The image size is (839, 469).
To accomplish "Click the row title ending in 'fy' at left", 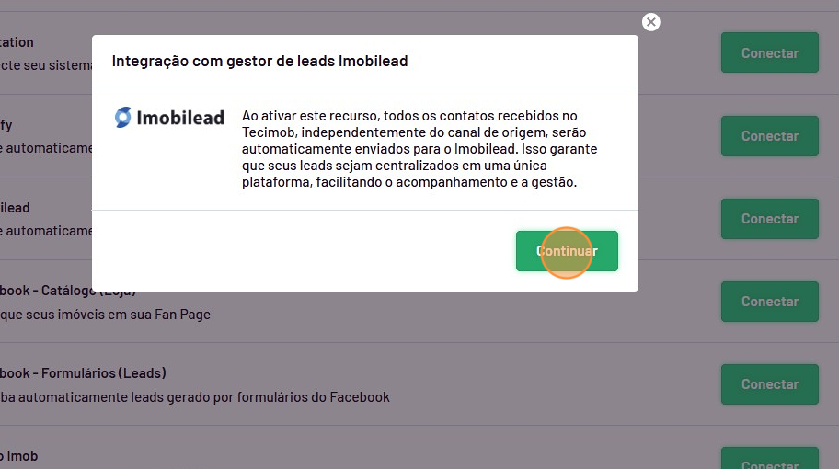I will [x=6, y=125].
